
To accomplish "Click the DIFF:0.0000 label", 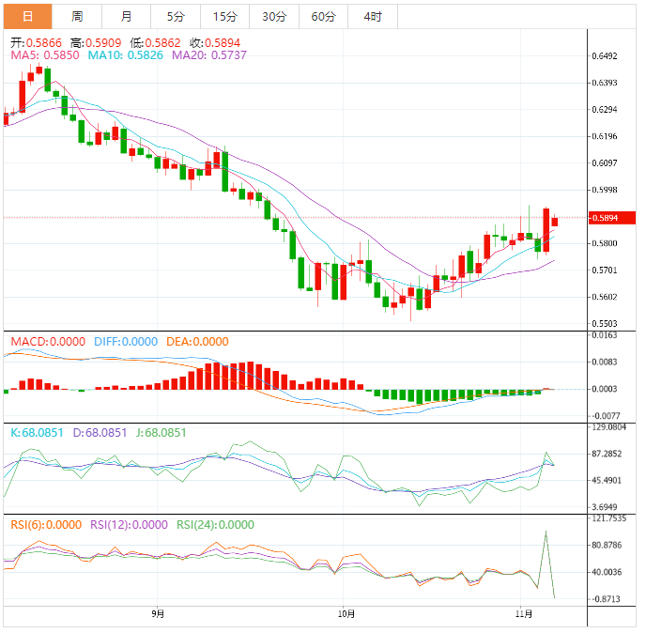I will (x=126, y=342).
